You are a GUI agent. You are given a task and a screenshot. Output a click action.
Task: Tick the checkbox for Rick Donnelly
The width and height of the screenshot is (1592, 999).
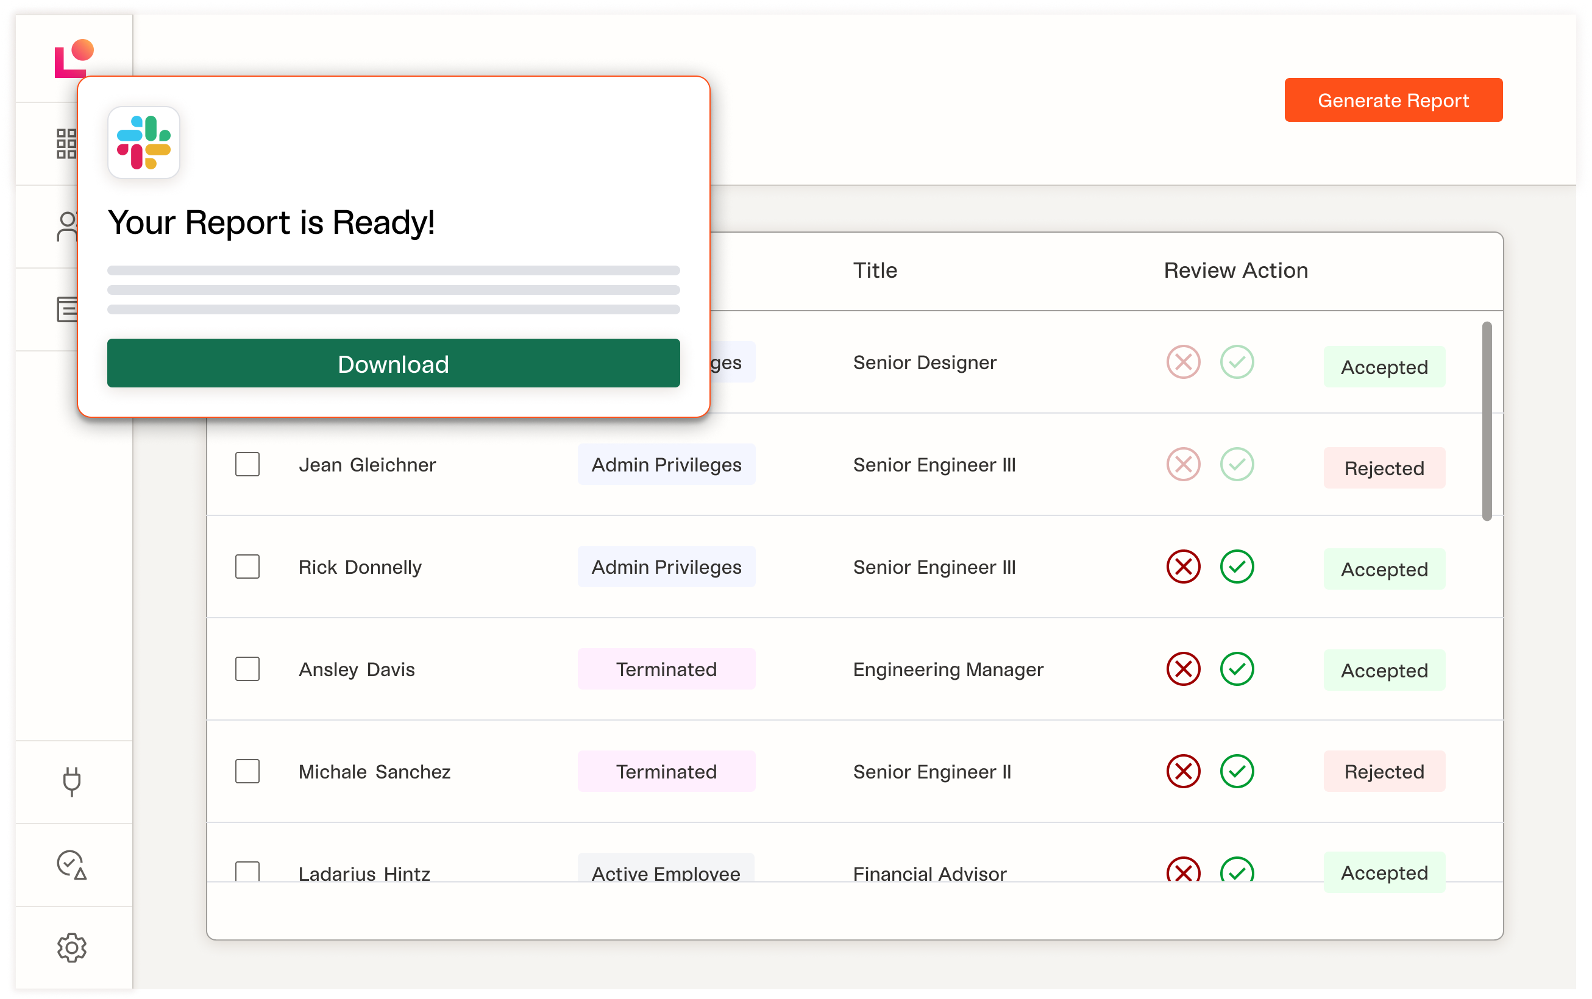coord(247,567)
